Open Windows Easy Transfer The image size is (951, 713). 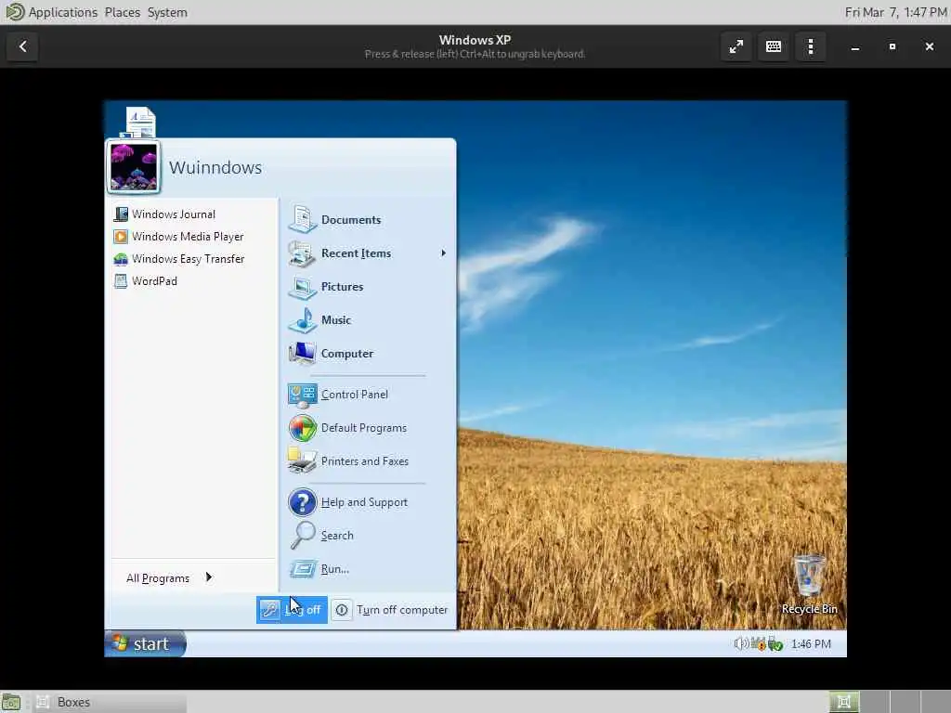coord(179,259)
